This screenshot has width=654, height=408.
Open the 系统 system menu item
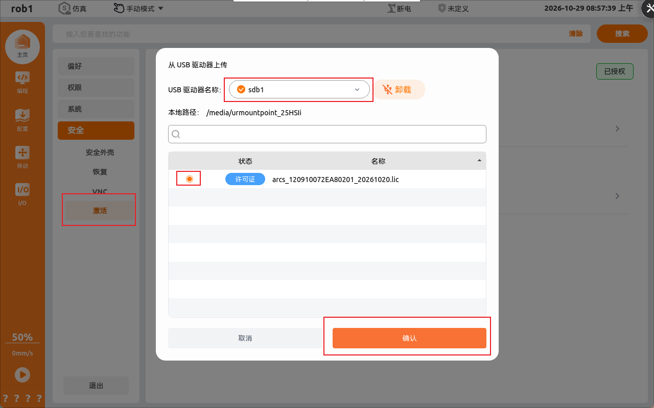click(96, 109)
